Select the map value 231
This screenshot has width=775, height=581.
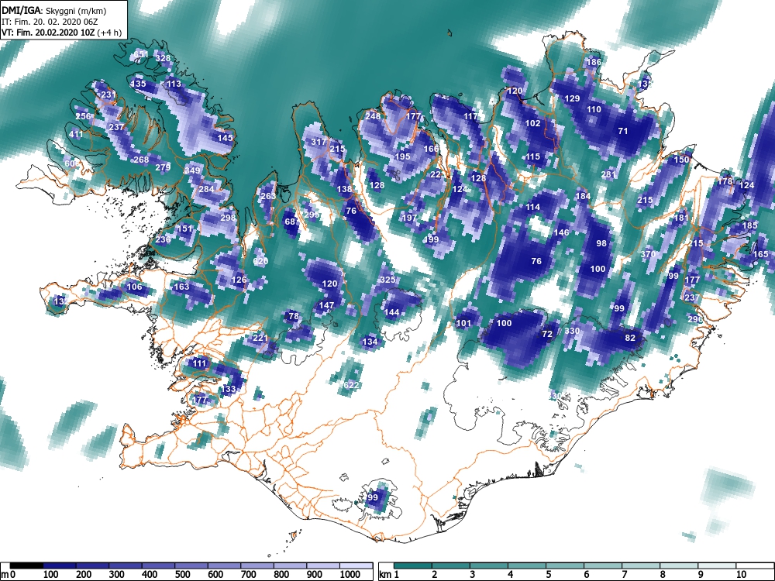coord(108,95)
